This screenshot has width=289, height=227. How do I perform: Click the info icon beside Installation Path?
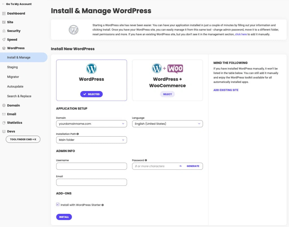pos(78,134)
